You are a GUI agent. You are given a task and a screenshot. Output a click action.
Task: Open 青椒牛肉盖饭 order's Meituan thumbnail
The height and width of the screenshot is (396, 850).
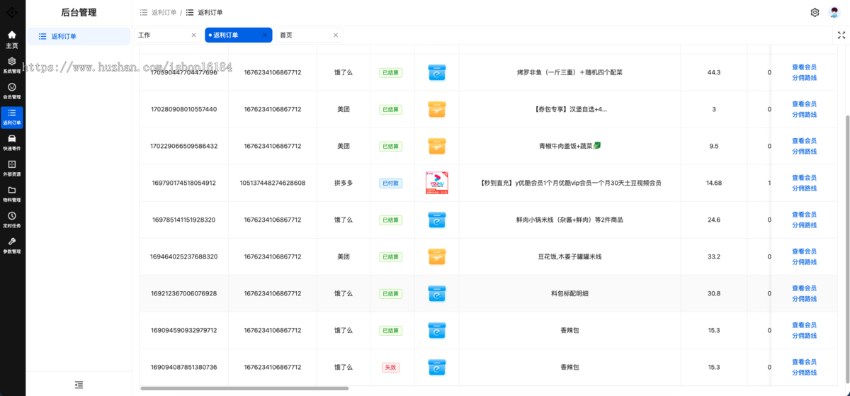pyautogui.click(x=437, y=146)
